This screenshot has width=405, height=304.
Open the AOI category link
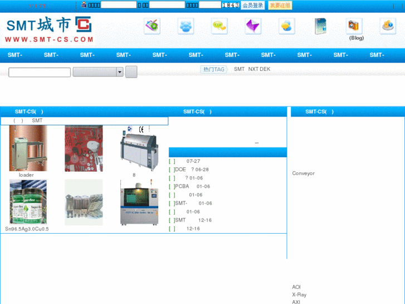(296, 287)
